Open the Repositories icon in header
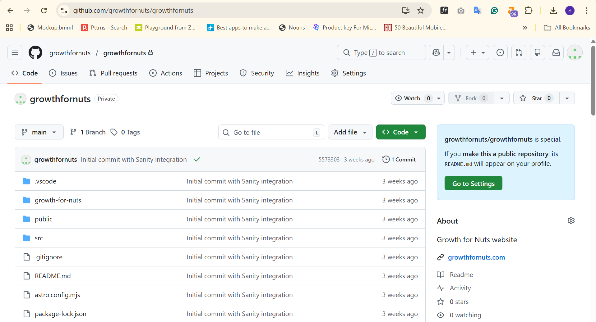The image size is (596, 322). click(x=538, y=52)
